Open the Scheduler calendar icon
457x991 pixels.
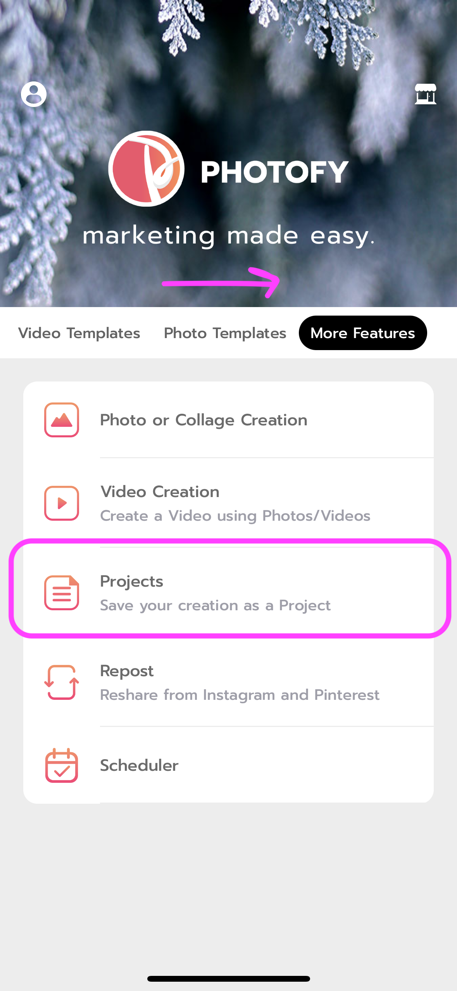point(61,766)
